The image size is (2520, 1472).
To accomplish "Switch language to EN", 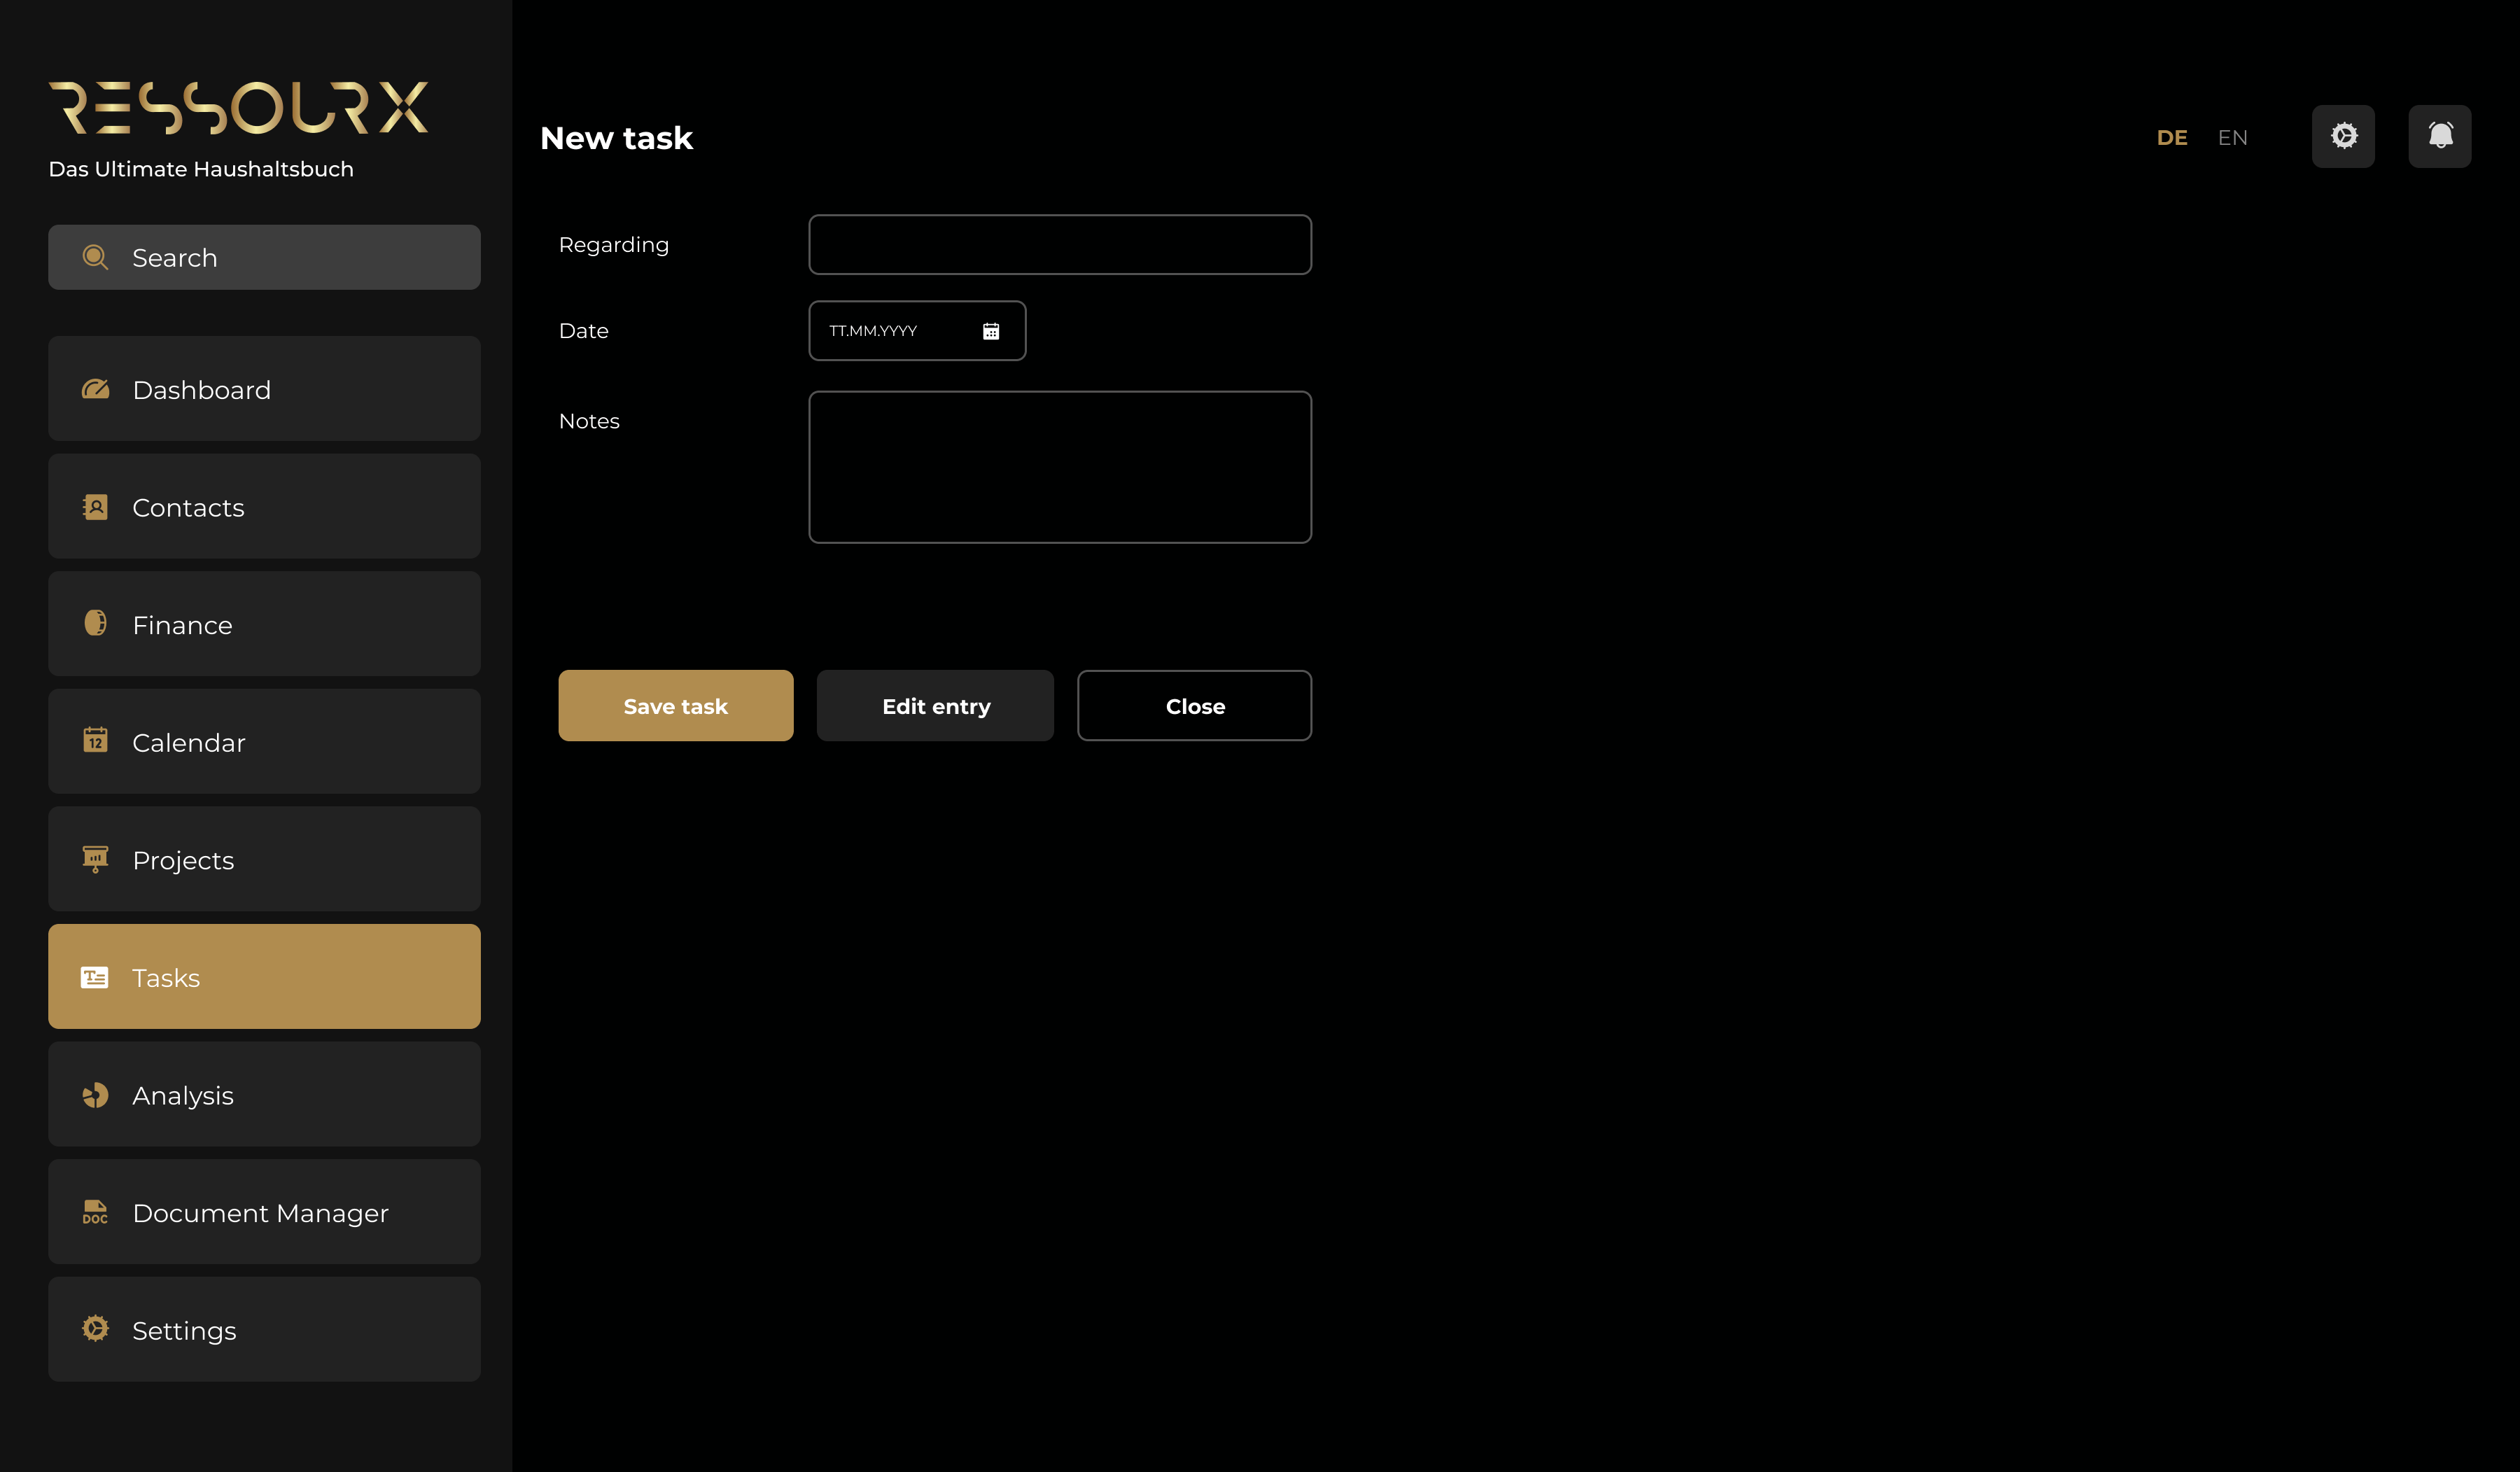I will click(x=2232, y=138).
